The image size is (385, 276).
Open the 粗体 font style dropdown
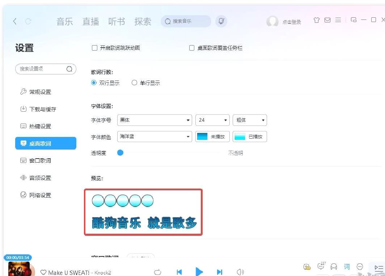click(250, 120)
